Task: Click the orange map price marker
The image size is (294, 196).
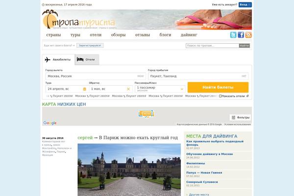Action: coord(146,114)
